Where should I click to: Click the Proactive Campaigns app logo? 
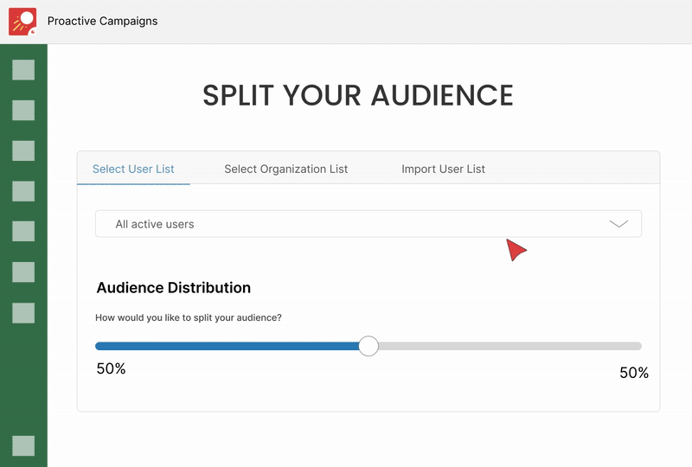[22, 22]
